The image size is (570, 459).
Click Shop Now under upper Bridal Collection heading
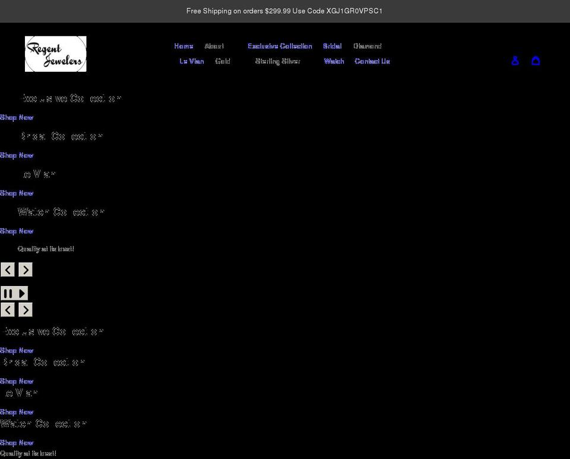(17, 155)
